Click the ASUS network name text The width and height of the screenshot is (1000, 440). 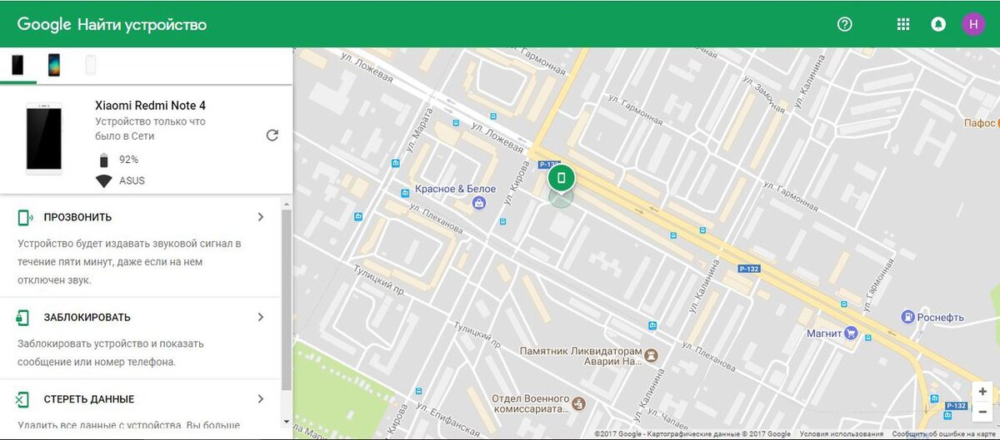point(132,180)
